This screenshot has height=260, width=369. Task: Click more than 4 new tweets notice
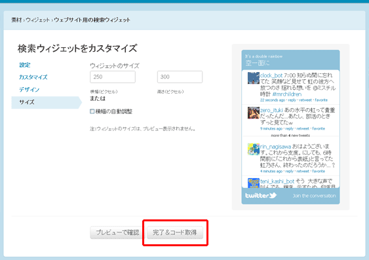click(290, 136)
